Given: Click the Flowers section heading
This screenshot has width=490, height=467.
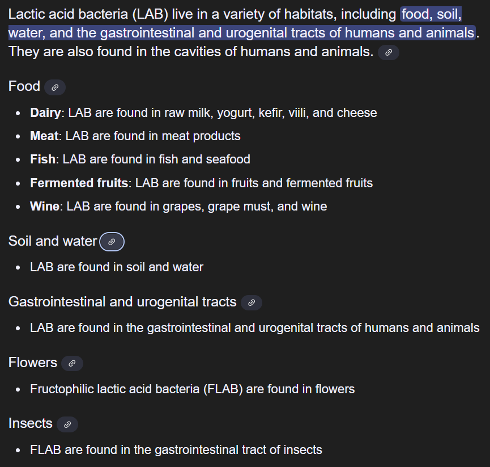Looking at the screenshot, I should 33,363.
